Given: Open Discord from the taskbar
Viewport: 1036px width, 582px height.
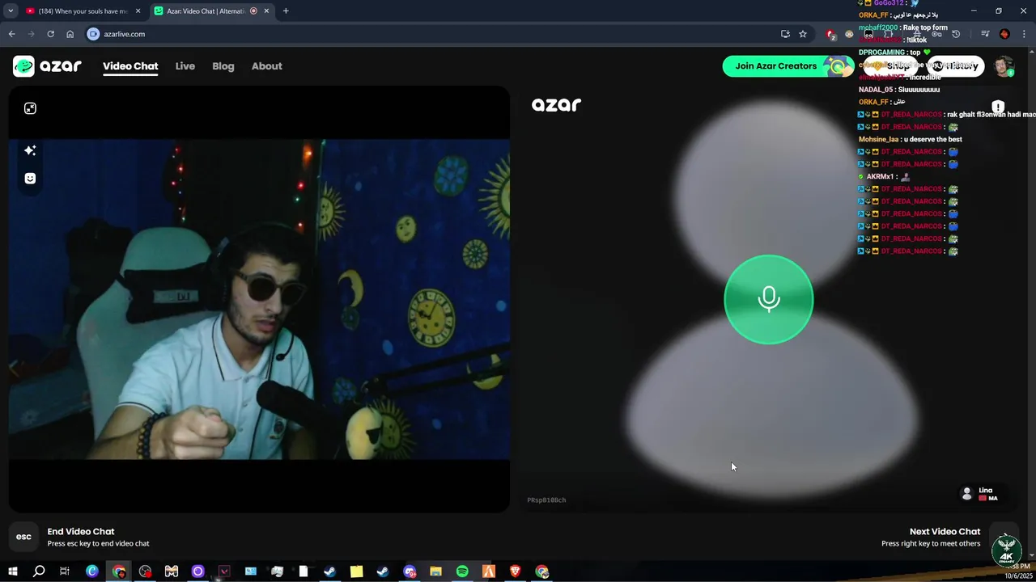Looking at the screenshot, I should [x=410, y=571].
